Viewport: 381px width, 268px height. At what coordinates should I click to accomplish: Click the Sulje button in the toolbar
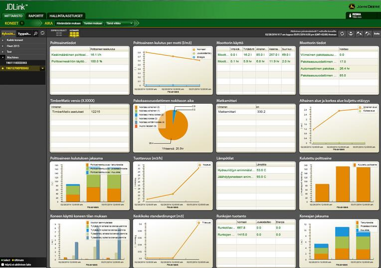(377, 34)
